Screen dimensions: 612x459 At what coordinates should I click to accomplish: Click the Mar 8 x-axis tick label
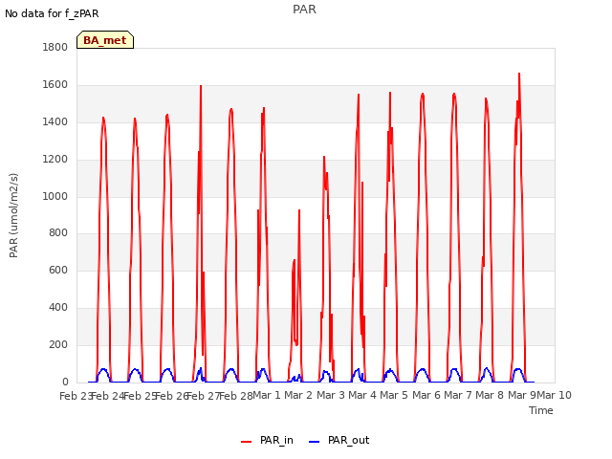coord(490,395)
